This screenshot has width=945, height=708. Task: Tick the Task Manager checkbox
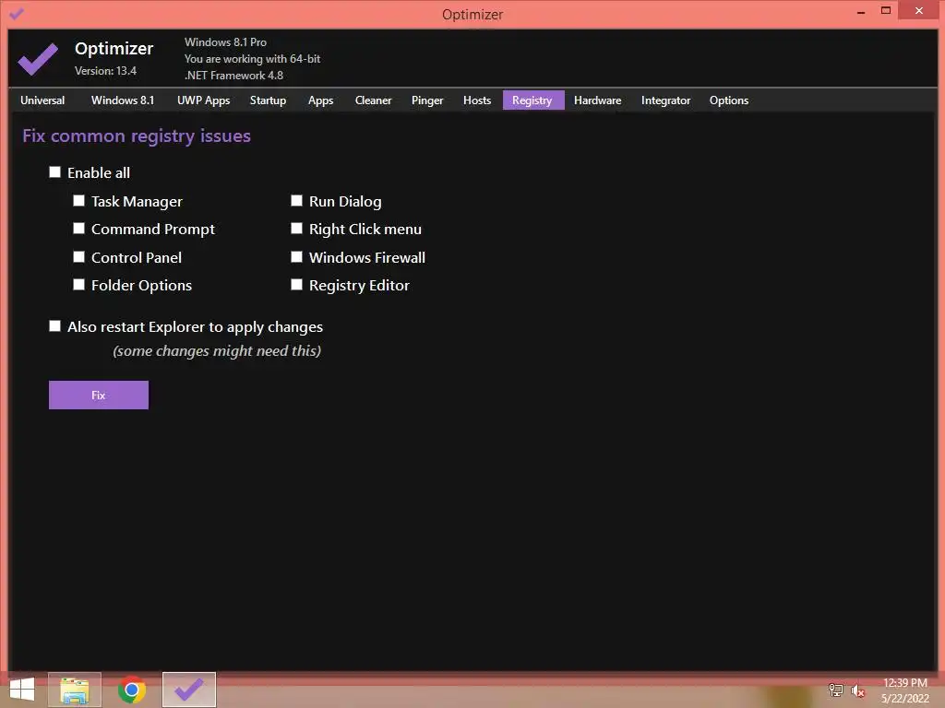pyautogui.click(x=79, y=200)
